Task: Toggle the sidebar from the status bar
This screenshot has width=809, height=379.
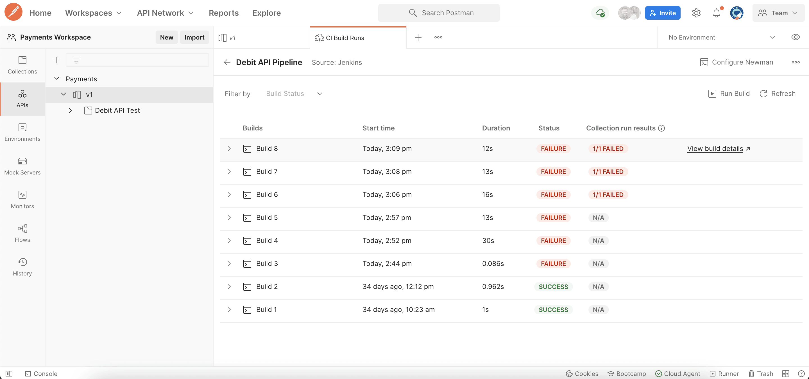Action: coord(9,373)
